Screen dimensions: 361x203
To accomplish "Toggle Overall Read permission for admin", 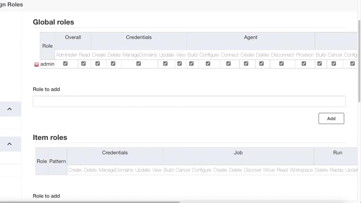I will pos(83,64).
